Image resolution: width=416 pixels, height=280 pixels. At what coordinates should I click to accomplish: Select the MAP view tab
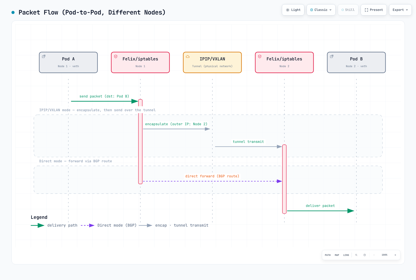point(337,255)
